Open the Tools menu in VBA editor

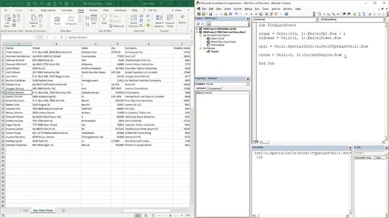(266, 8)
